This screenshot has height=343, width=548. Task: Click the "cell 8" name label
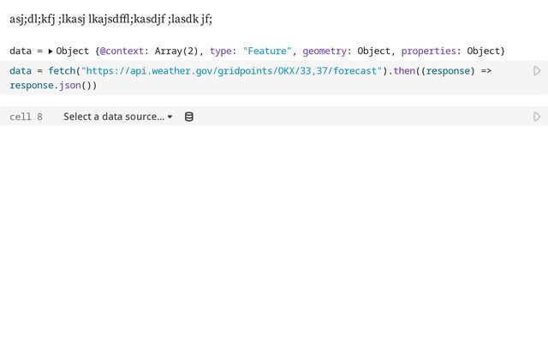(x=26, y=117)
